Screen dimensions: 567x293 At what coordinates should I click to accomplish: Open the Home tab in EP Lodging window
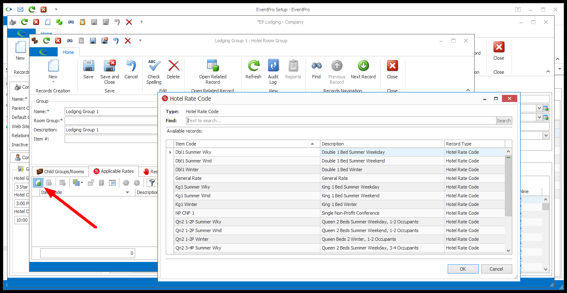[46, 33]
